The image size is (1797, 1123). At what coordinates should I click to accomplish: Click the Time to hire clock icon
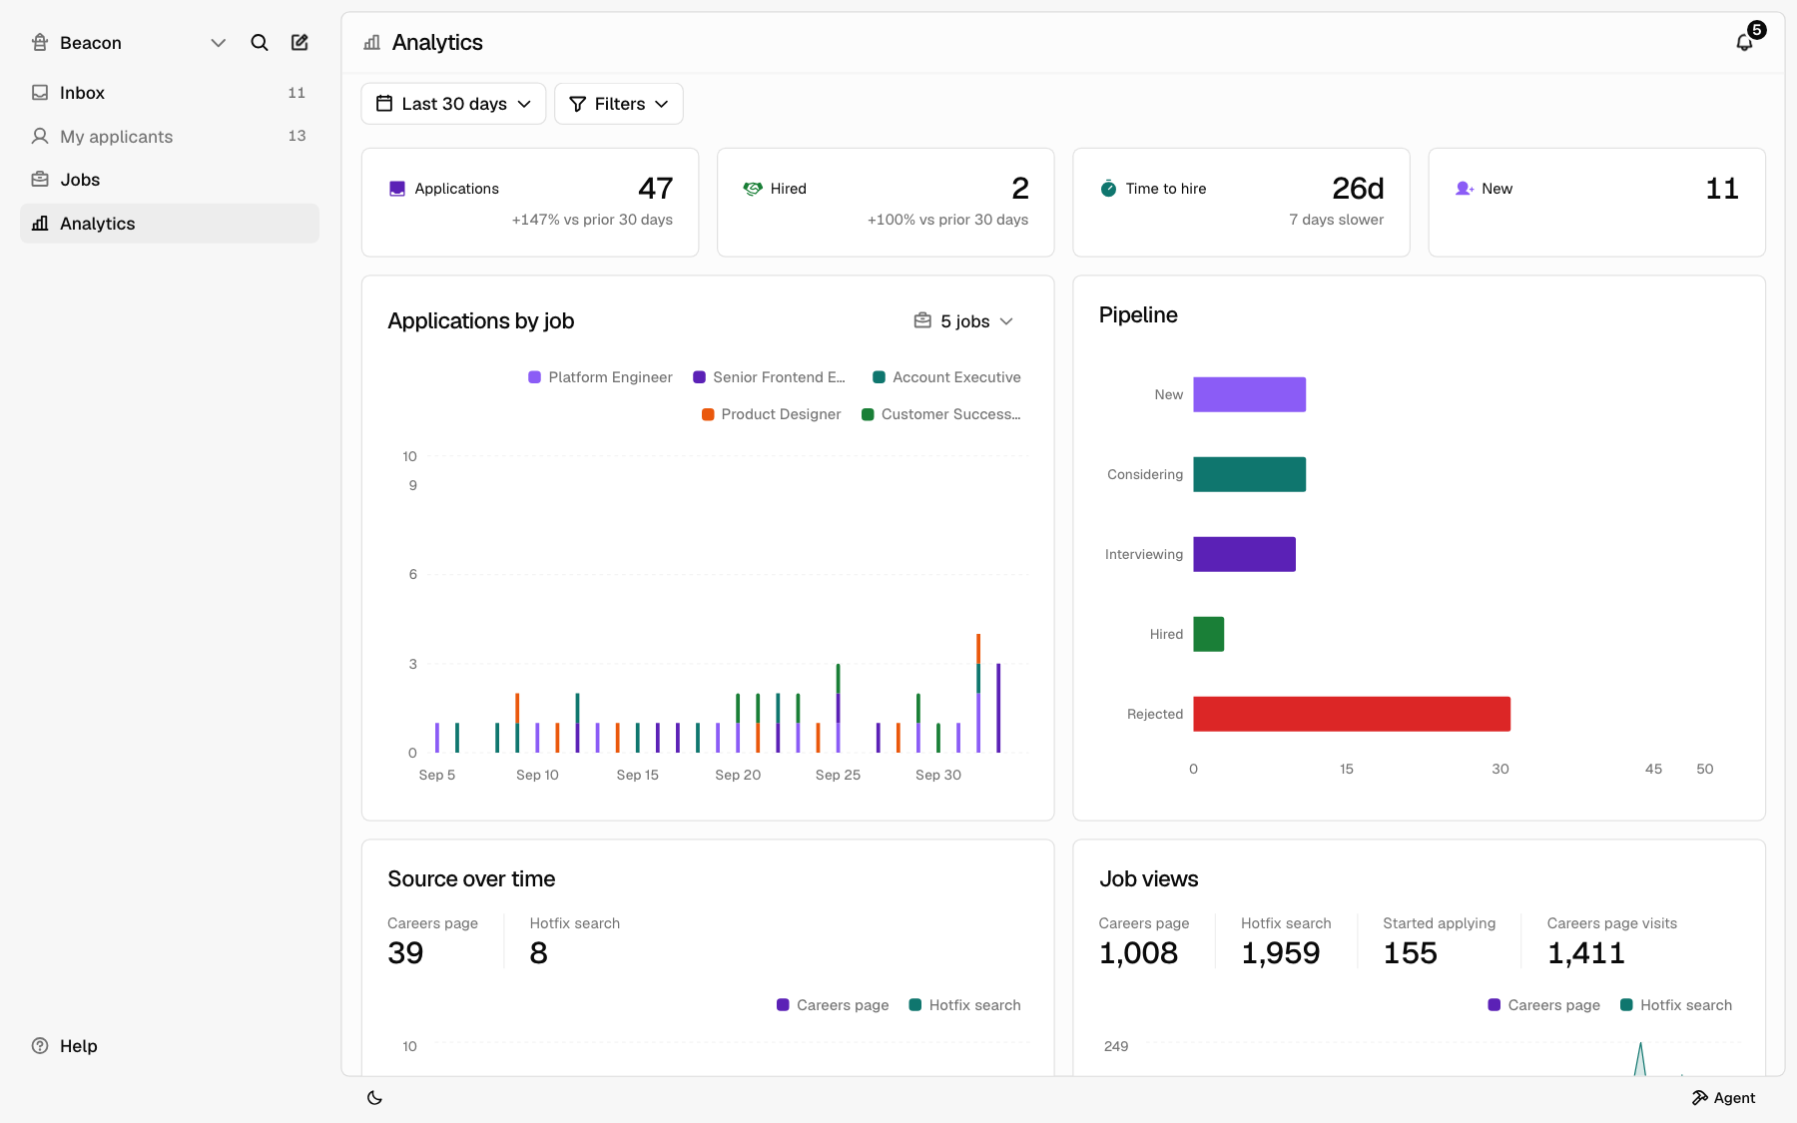[x=1108, y=189]
